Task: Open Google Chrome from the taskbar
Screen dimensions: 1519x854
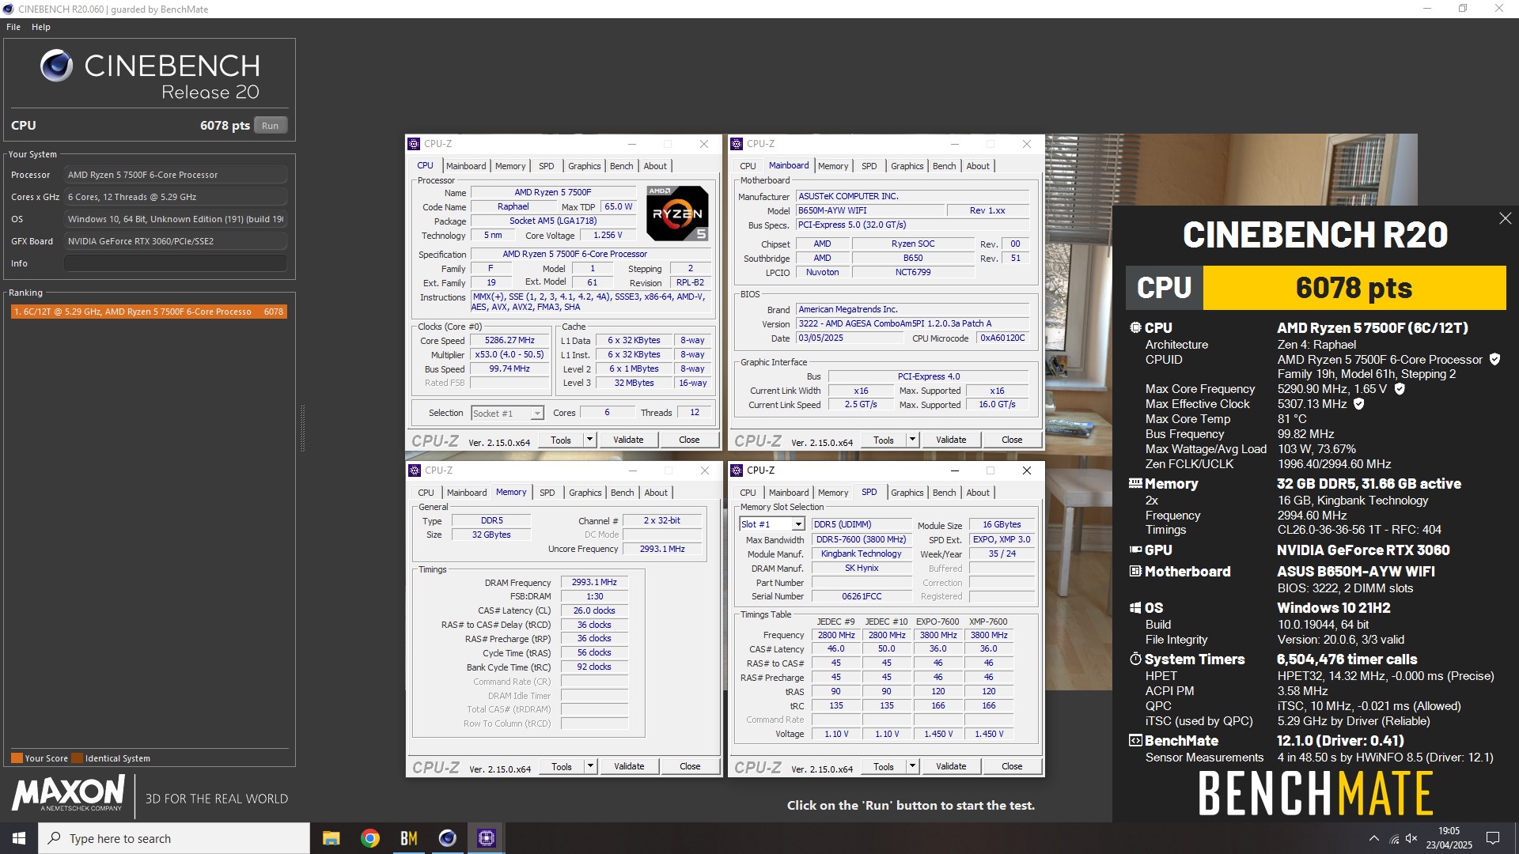Action: click(x=370, y=838)
